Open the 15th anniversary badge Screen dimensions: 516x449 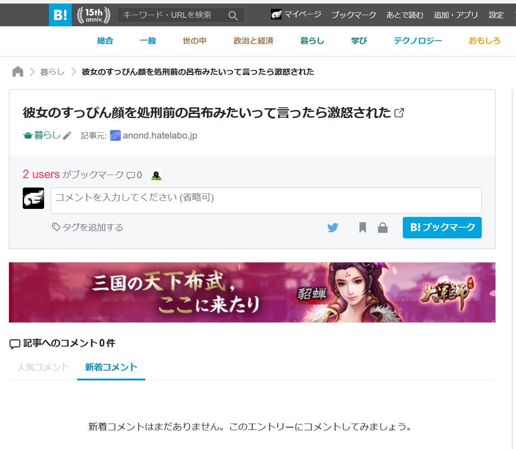click(x=94, y=15)
